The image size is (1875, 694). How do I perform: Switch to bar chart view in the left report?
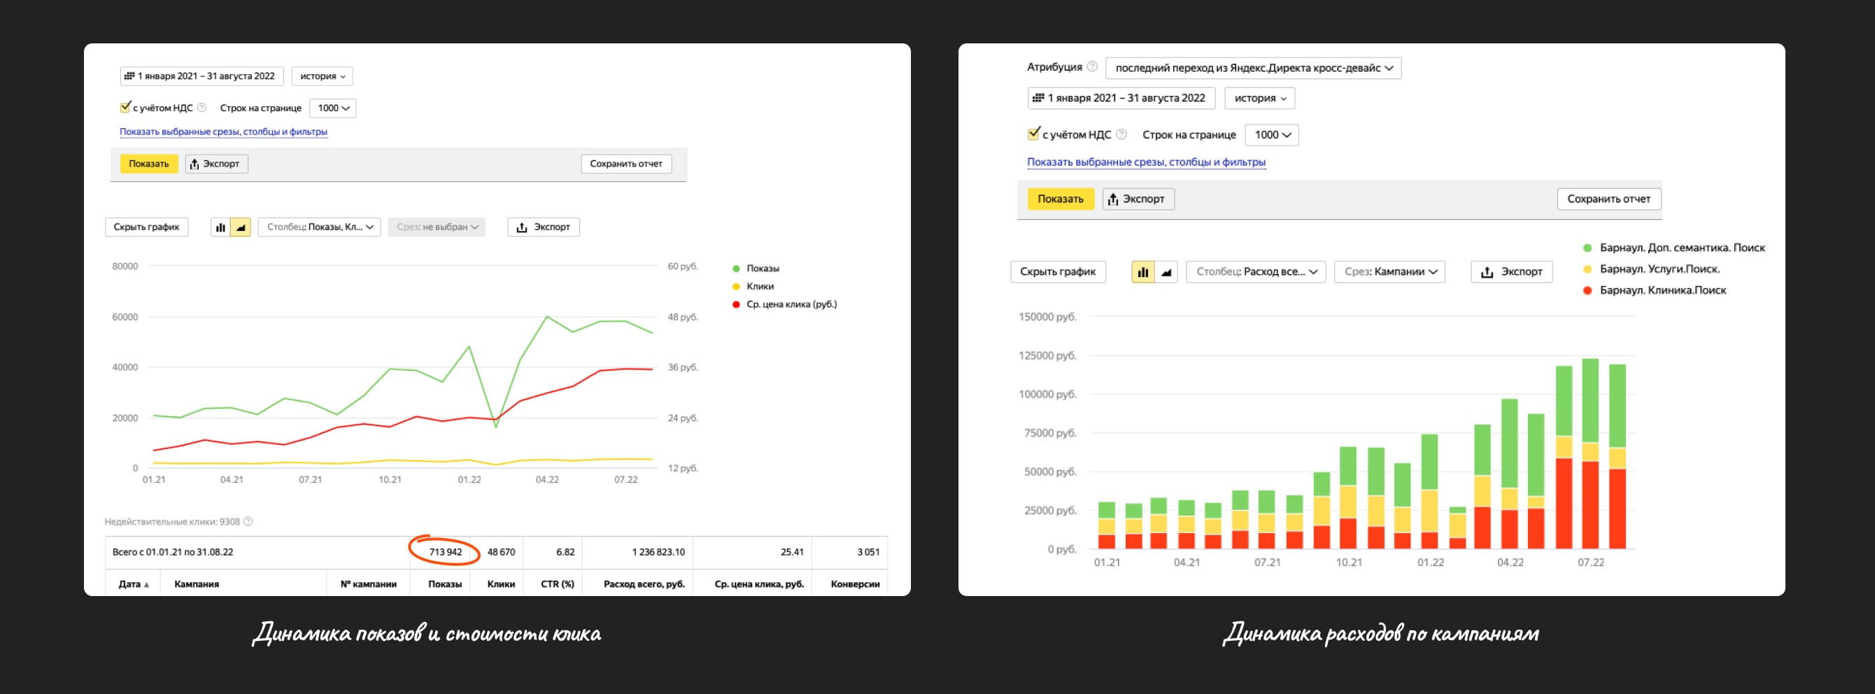tap(220, 227)
